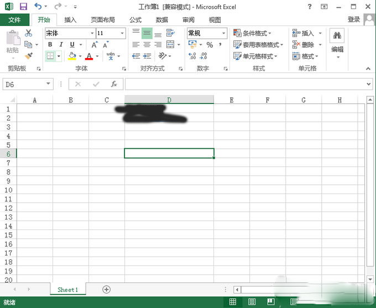Increase font size with the larger A

[x=95, y=45]
